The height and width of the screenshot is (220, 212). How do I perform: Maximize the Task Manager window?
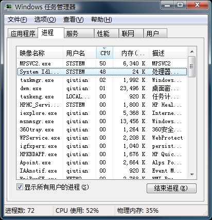pos(180,5)
